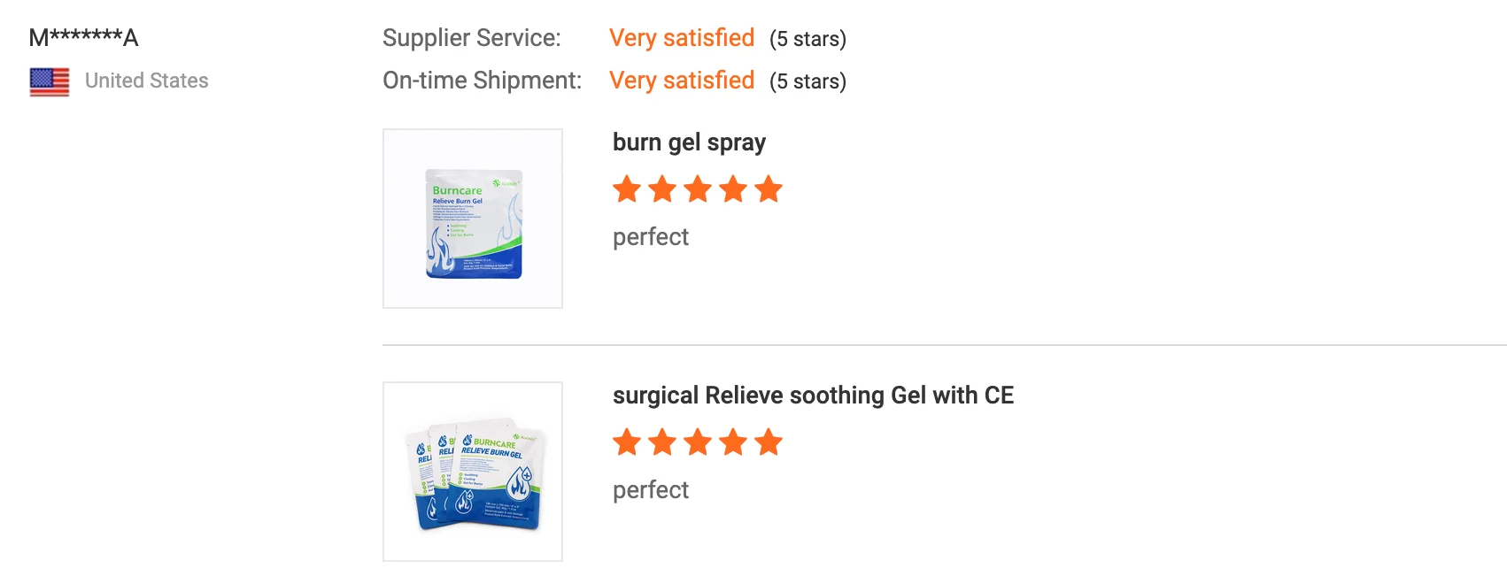Screen dimensions: 1507x584
Task: Click fourth star of surgical Relieve Gel rating
Action: [x=733, y=442]
